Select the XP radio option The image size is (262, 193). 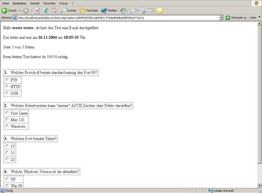(7, 179)
